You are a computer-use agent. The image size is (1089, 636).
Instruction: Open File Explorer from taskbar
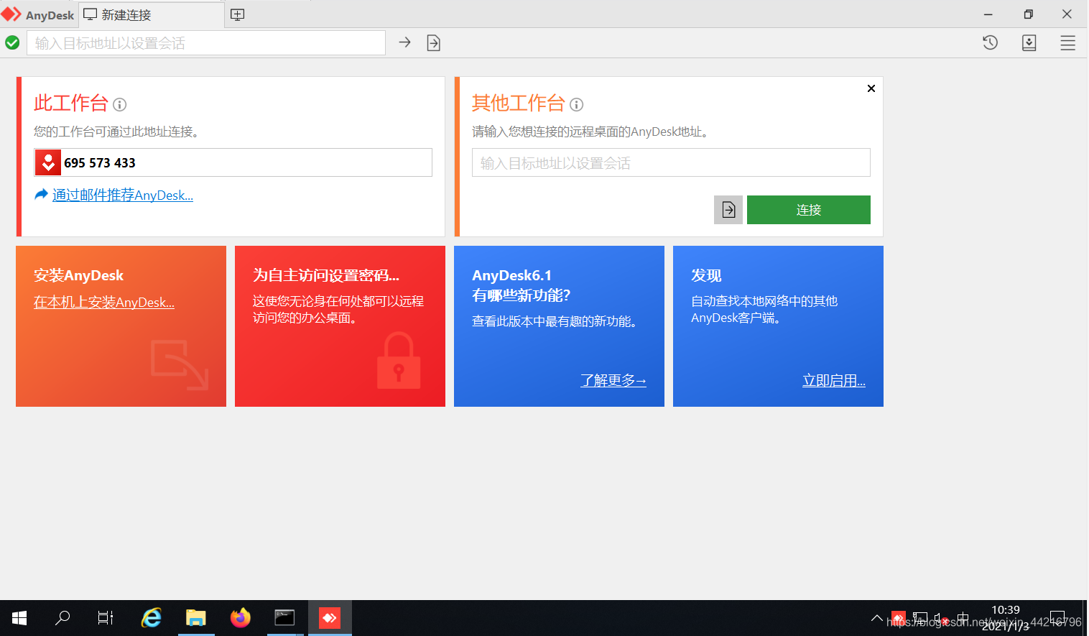pos(196,618)
